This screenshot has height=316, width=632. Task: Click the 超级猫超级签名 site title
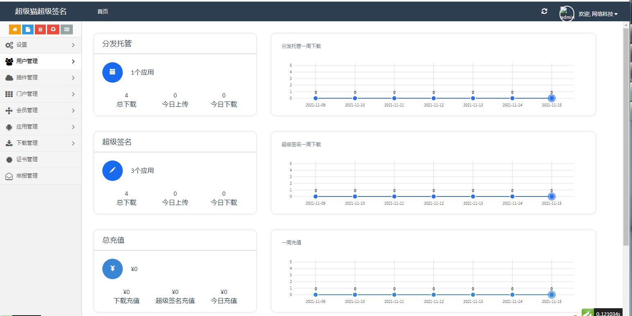[41, 11]
